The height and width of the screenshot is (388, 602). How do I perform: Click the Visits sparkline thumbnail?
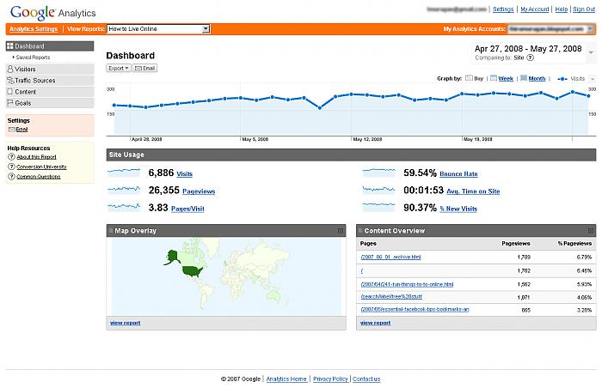pyautogui.click(x=124, y=173)
